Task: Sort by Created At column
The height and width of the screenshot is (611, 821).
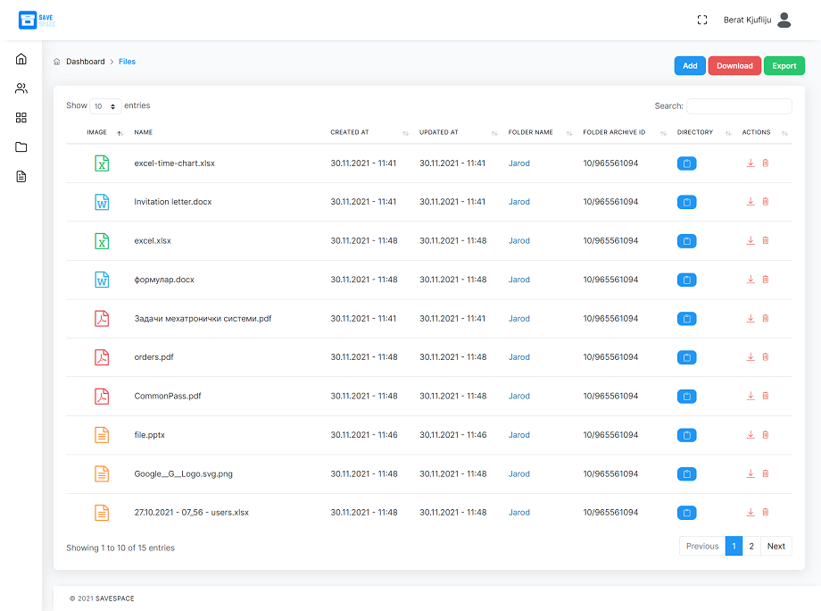Action: 350,132
